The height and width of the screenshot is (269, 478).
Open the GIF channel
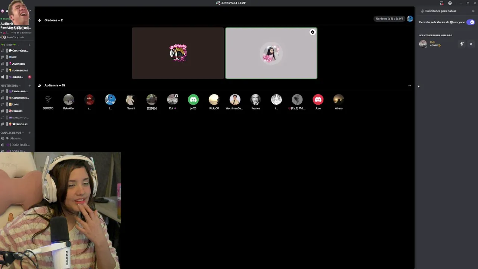tap(16, 57)
